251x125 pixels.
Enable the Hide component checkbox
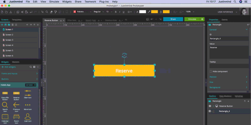(211, 72)
